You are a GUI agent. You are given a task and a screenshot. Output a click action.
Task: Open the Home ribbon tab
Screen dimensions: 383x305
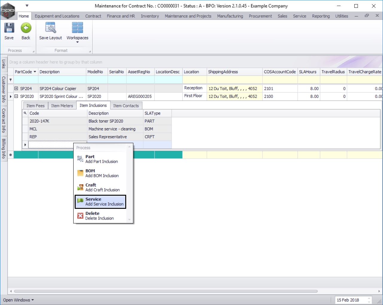pos(24,16)
